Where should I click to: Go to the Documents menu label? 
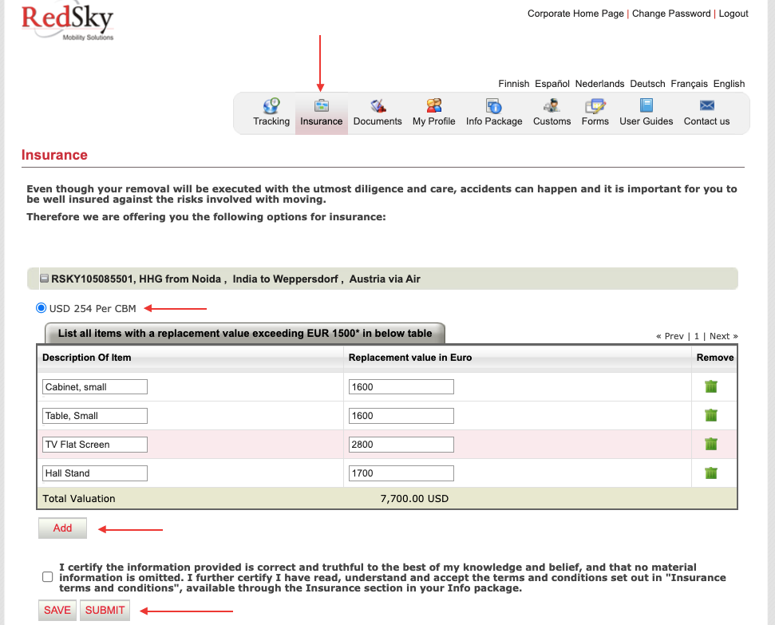pyautogui.click(x=378, y=121)
